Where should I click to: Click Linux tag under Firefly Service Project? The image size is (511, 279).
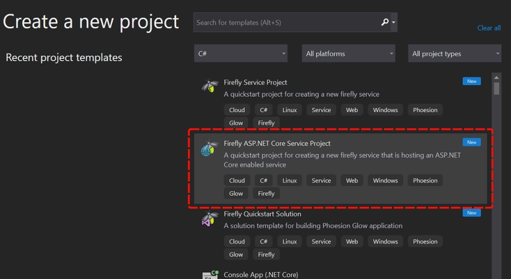[289, 110]
